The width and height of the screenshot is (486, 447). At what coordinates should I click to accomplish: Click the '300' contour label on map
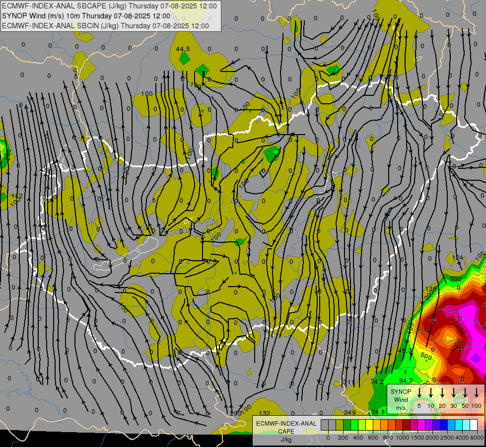tap(456, 279)
